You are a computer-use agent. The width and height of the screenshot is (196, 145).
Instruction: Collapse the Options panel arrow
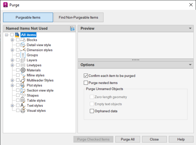click(190, 65)
